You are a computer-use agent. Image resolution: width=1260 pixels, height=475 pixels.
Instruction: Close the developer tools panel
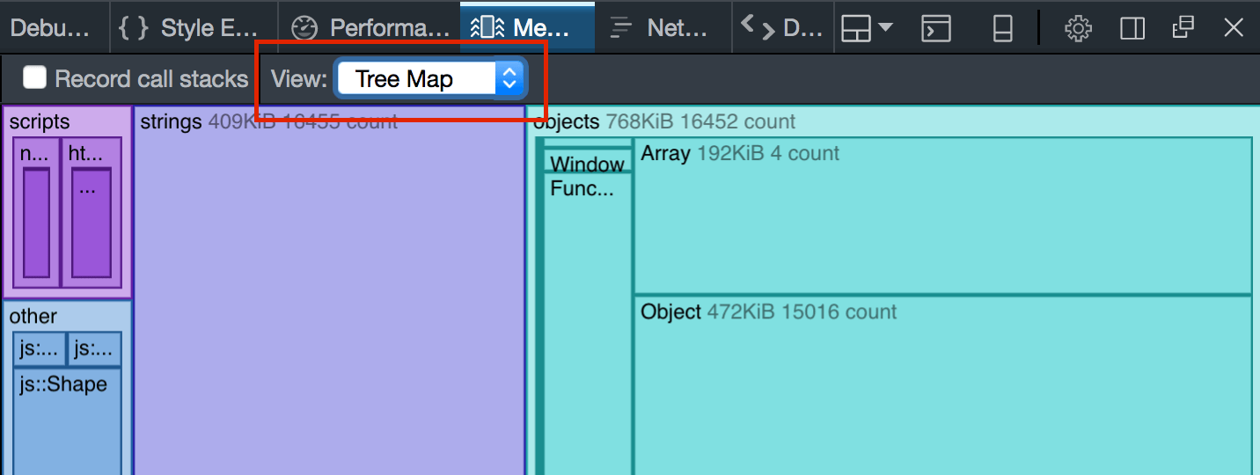tap(1234, 29)
